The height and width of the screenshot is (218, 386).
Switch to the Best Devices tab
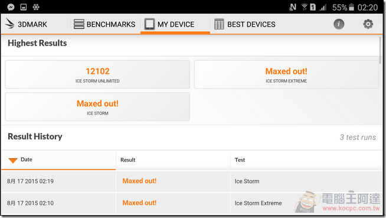coord(245,24)
